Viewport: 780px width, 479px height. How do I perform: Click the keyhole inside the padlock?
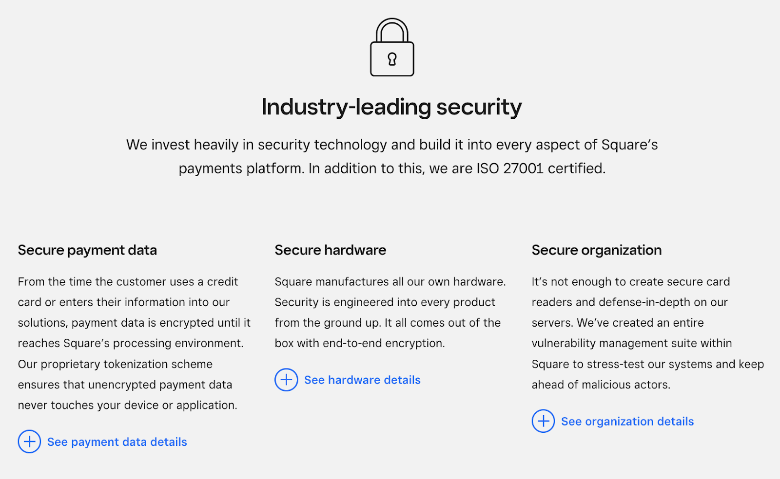pos(392,59)
